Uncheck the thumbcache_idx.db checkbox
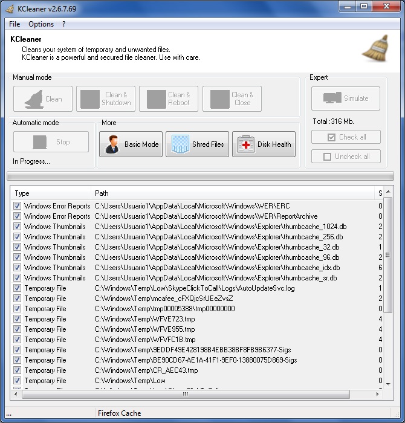Screen dimensions: 405x423 pos(17,267)
